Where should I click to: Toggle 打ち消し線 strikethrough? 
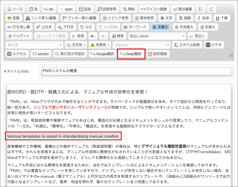point(19,27)
